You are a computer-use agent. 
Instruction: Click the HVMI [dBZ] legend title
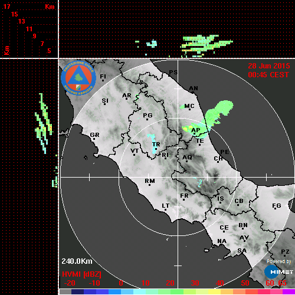[x=81, y=274]
